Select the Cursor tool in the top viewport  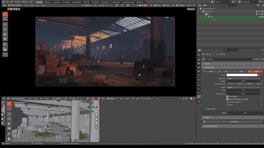(x=5, y=19)
